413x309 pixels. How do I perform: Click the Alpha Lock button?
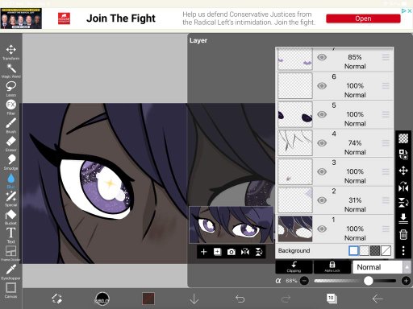coord(332,267)
